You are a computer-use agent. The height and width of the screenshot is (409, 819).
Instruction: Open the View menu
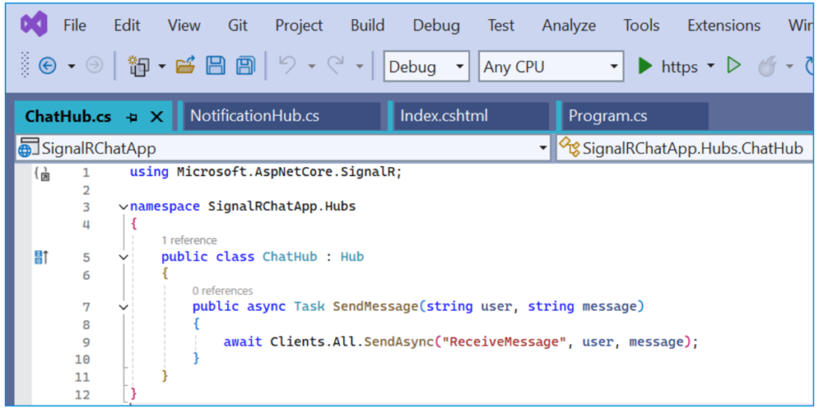(184, 25)
